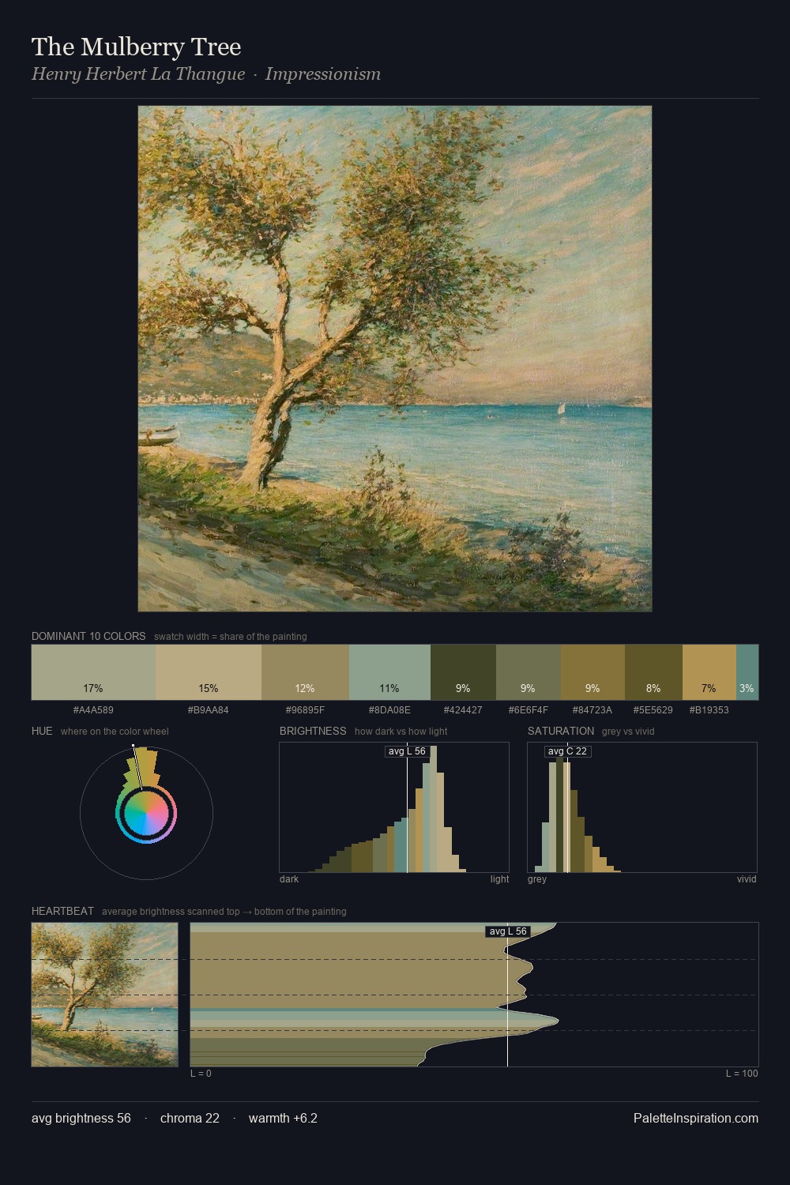Click the heartbeat brightness scan chart
Screen dimensions: 790x1185
pos(474,995)
